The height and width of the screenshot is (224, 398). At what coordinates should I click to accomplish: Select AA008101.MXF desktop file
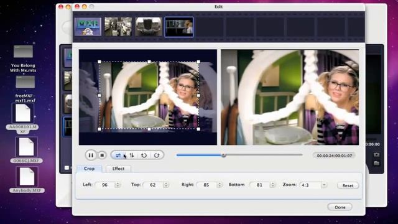click(x=22, y=119)
